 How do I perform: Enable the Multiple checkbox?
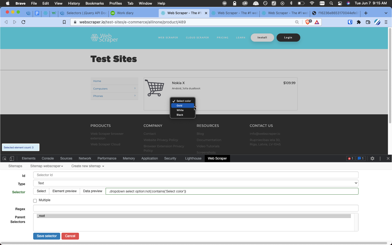[x=35, y=200]
